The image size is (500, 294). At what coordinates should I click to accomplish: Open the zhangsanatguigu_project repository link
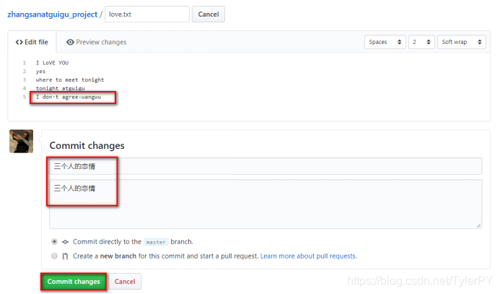click(52, 14)
